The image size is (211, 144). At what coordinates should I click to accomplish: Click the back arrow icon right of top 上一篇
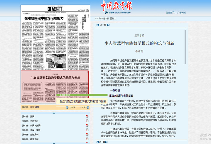tap(108, 25)
